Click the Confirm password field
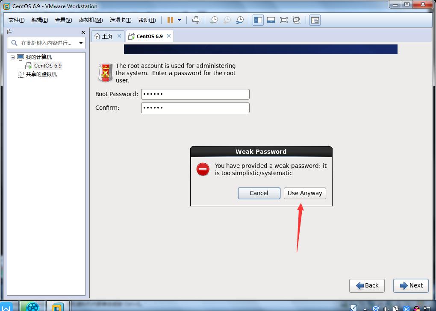Viewport: 436px width, 311px height. (195, 108)
